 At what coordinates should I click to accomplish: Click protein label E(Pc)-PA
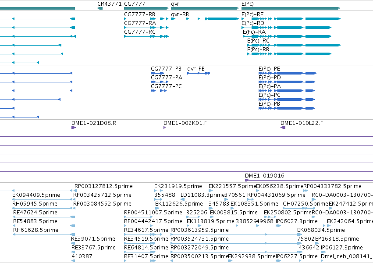coord(270,86)
